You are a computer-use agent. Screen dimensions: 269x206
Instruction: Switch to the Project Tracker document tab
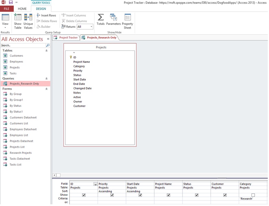66,37
